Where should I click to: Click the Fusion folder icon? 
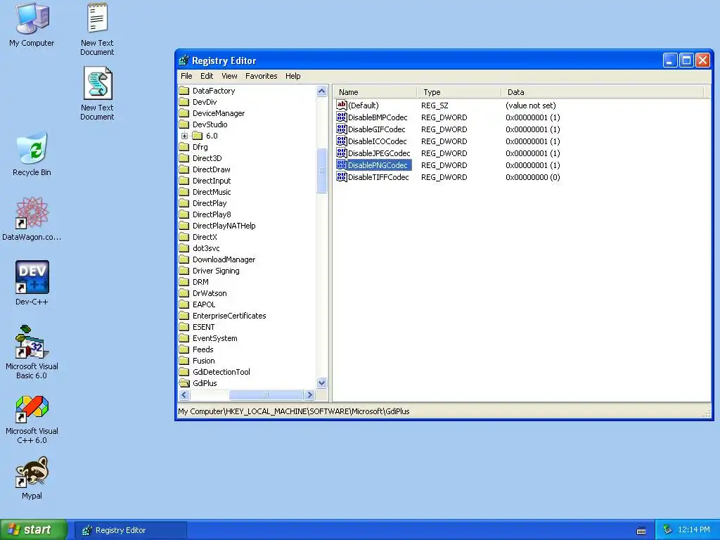[184, 361]
